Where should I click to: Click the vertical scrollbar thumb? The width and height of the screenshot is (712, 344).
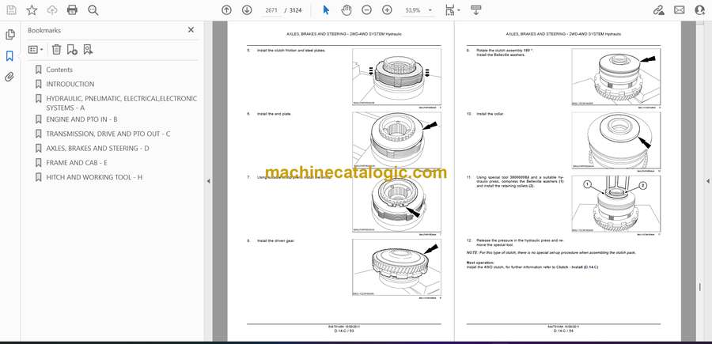point(700,288)
